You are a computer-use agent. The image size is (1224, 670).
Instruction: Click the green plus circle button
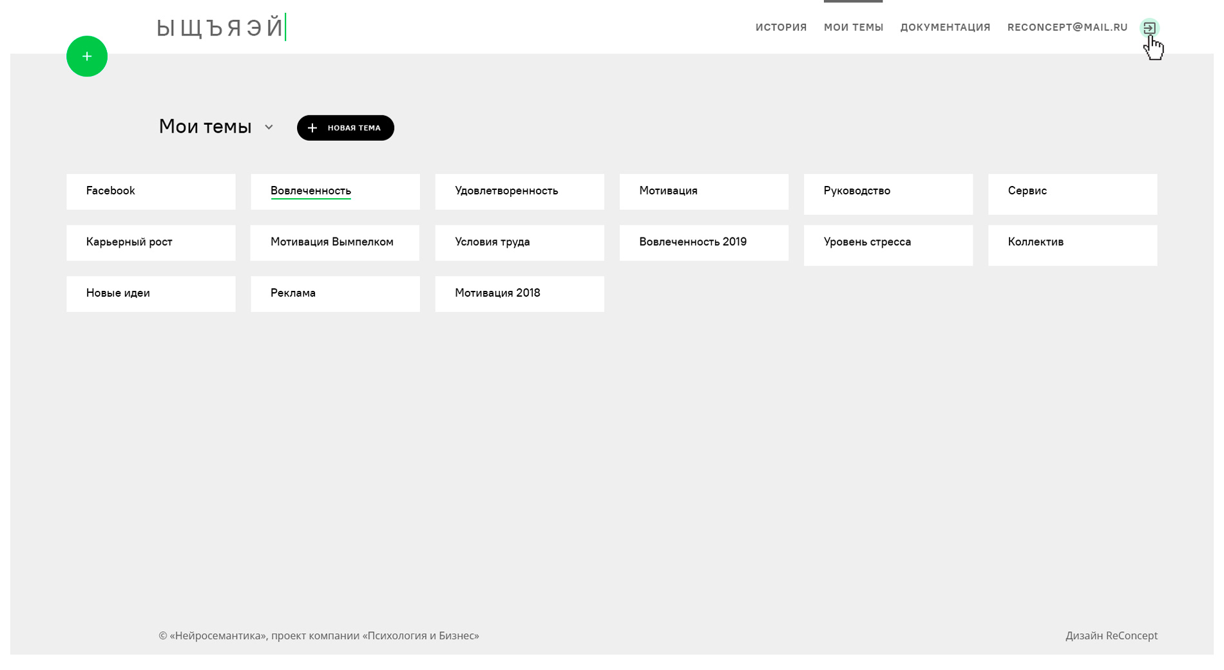pyautogui.click(x=87, y=57)
